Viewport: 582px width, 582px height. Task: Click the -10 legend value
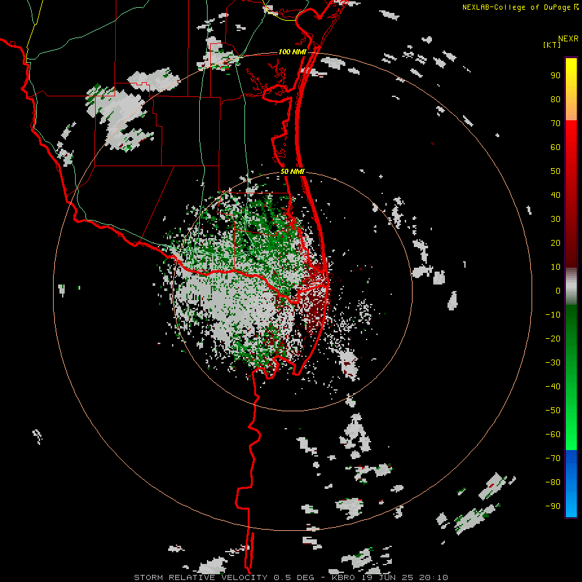(553, 315)
